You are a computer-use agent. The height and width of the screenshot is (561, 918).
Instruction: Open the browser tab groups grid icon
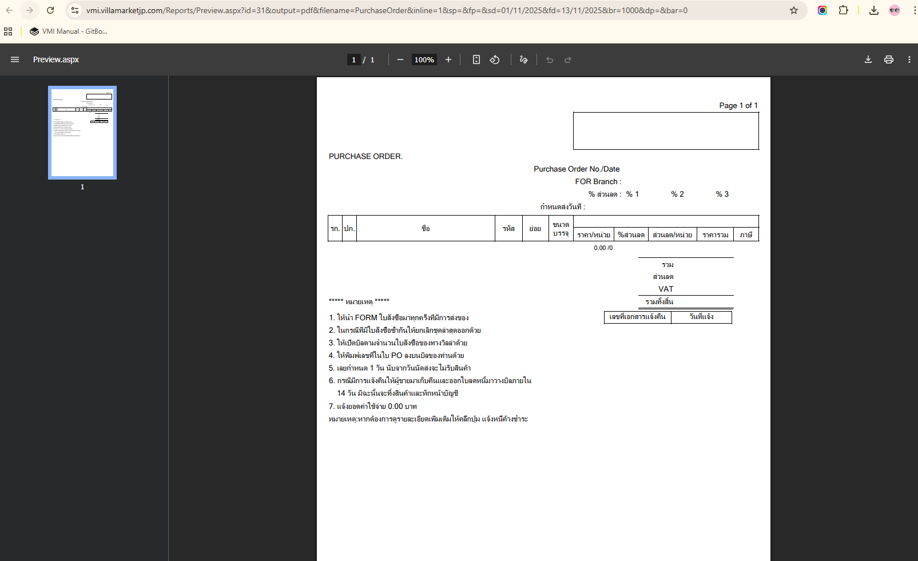[8, 31]
